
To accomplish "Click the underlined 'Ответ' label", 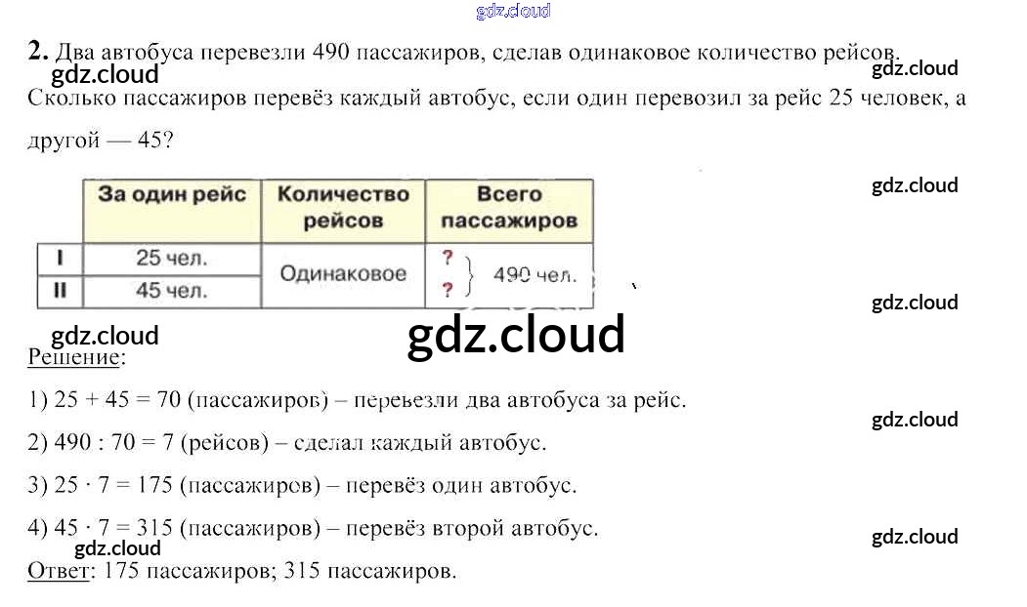I will coord(58,571).
